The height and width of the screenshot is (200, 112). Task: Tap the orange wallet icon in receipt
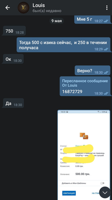point(84,136)
